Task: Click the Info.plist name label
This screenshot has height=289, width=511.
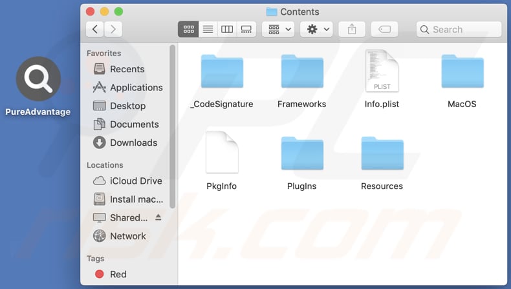Action: 382,104
